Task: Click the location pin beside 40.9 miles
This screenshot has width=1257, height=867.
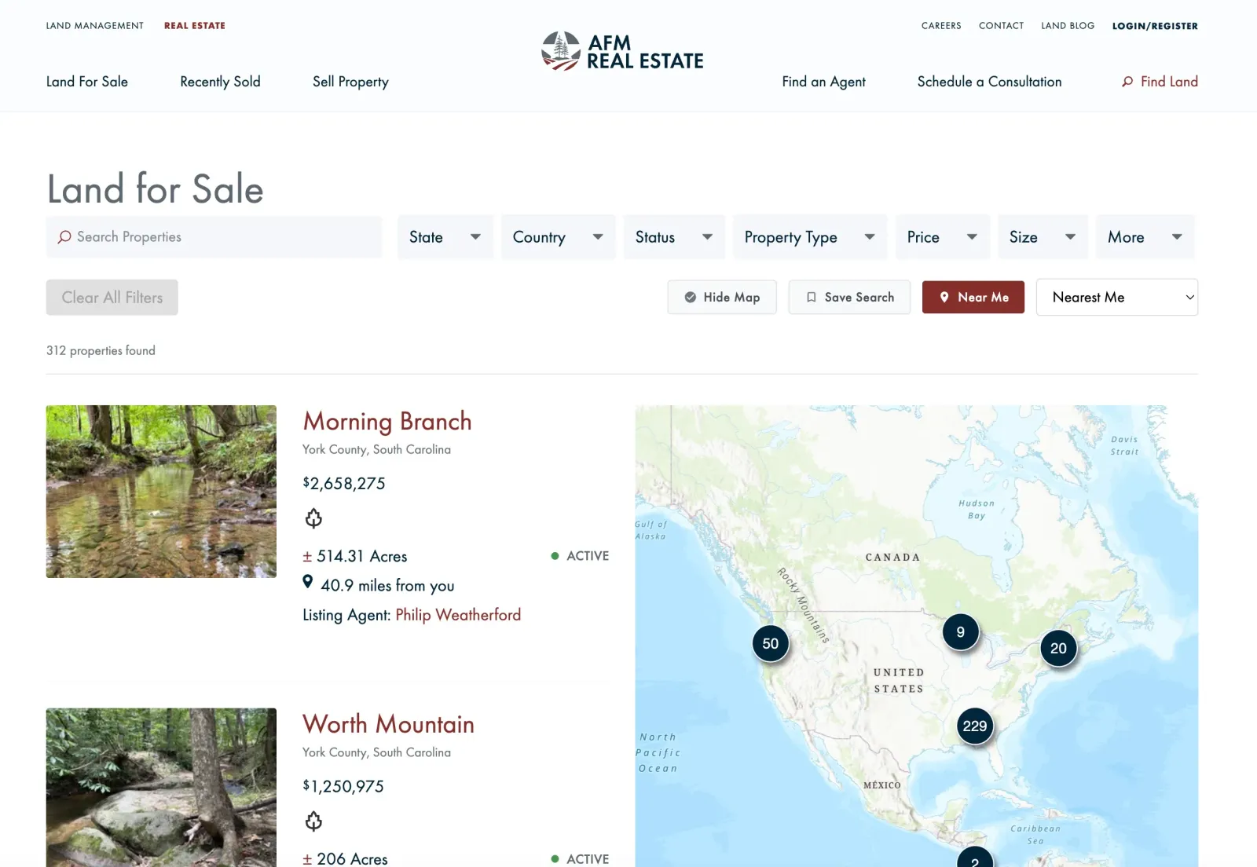Action: click(307, 582)
